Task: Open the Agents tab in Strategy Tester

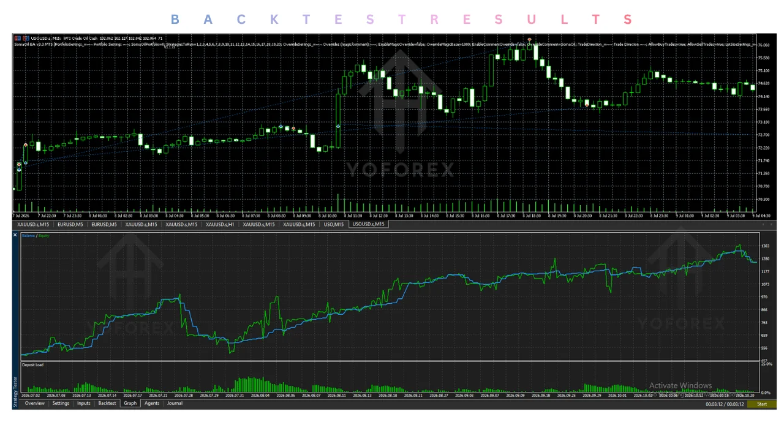Action: 152,403
